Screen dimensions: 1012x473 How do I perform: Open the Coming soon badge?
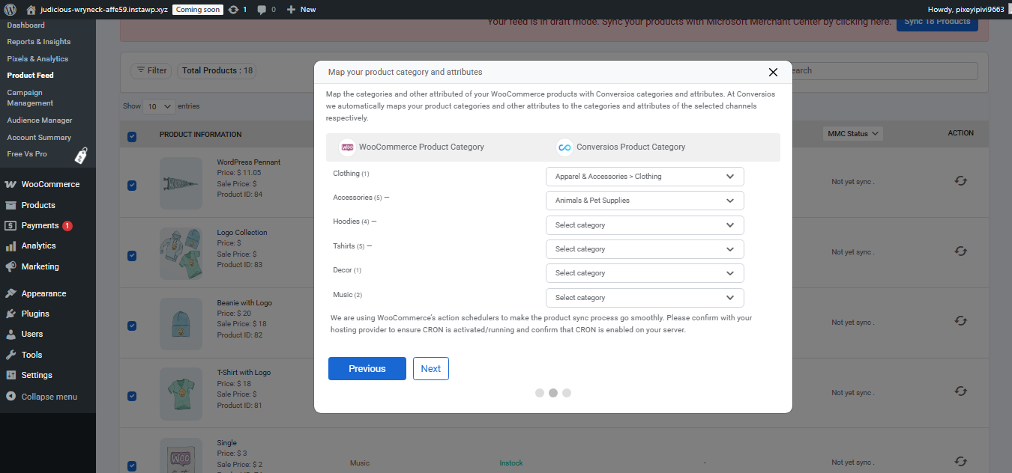pos(198,10)
